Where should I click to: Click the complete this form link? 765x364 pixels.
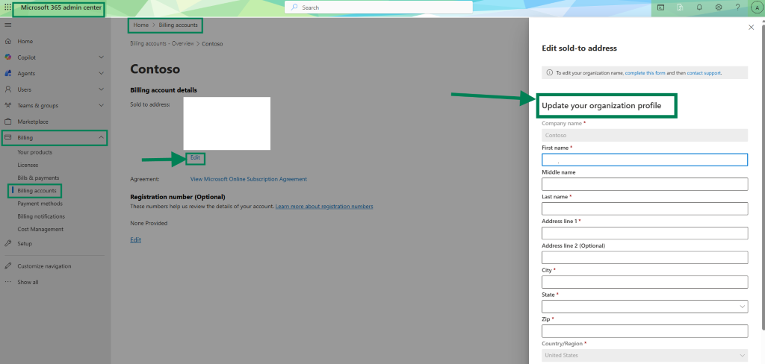click(645, 72)
